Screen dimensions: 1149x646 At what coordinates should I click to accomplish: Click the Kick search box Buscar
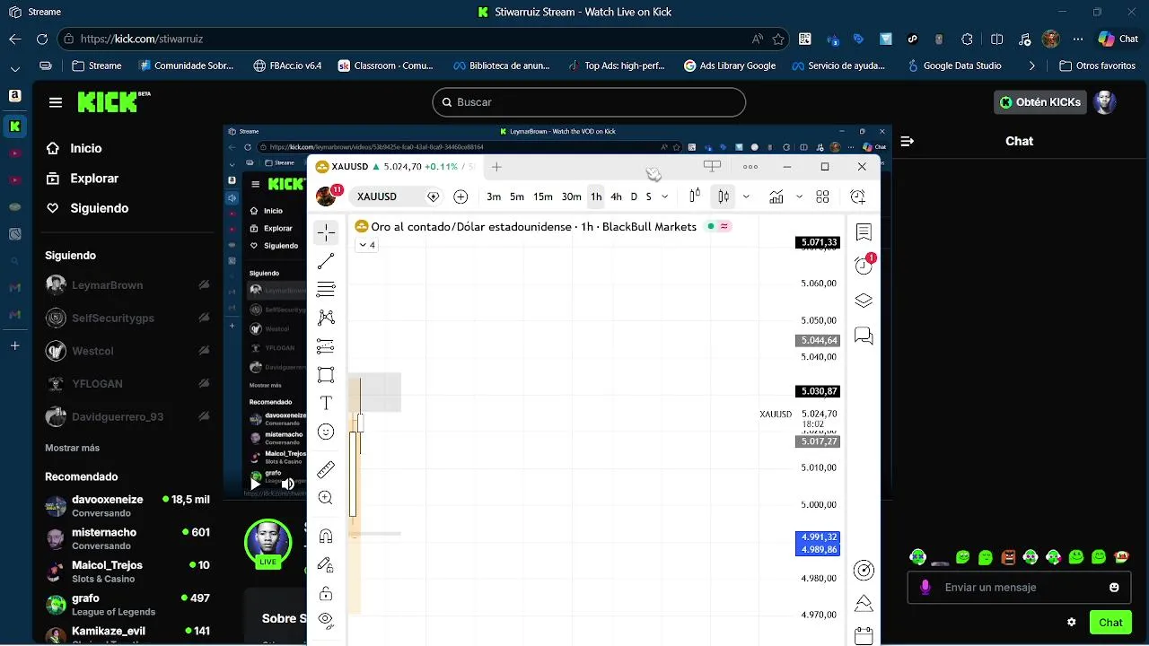point(589,102)
